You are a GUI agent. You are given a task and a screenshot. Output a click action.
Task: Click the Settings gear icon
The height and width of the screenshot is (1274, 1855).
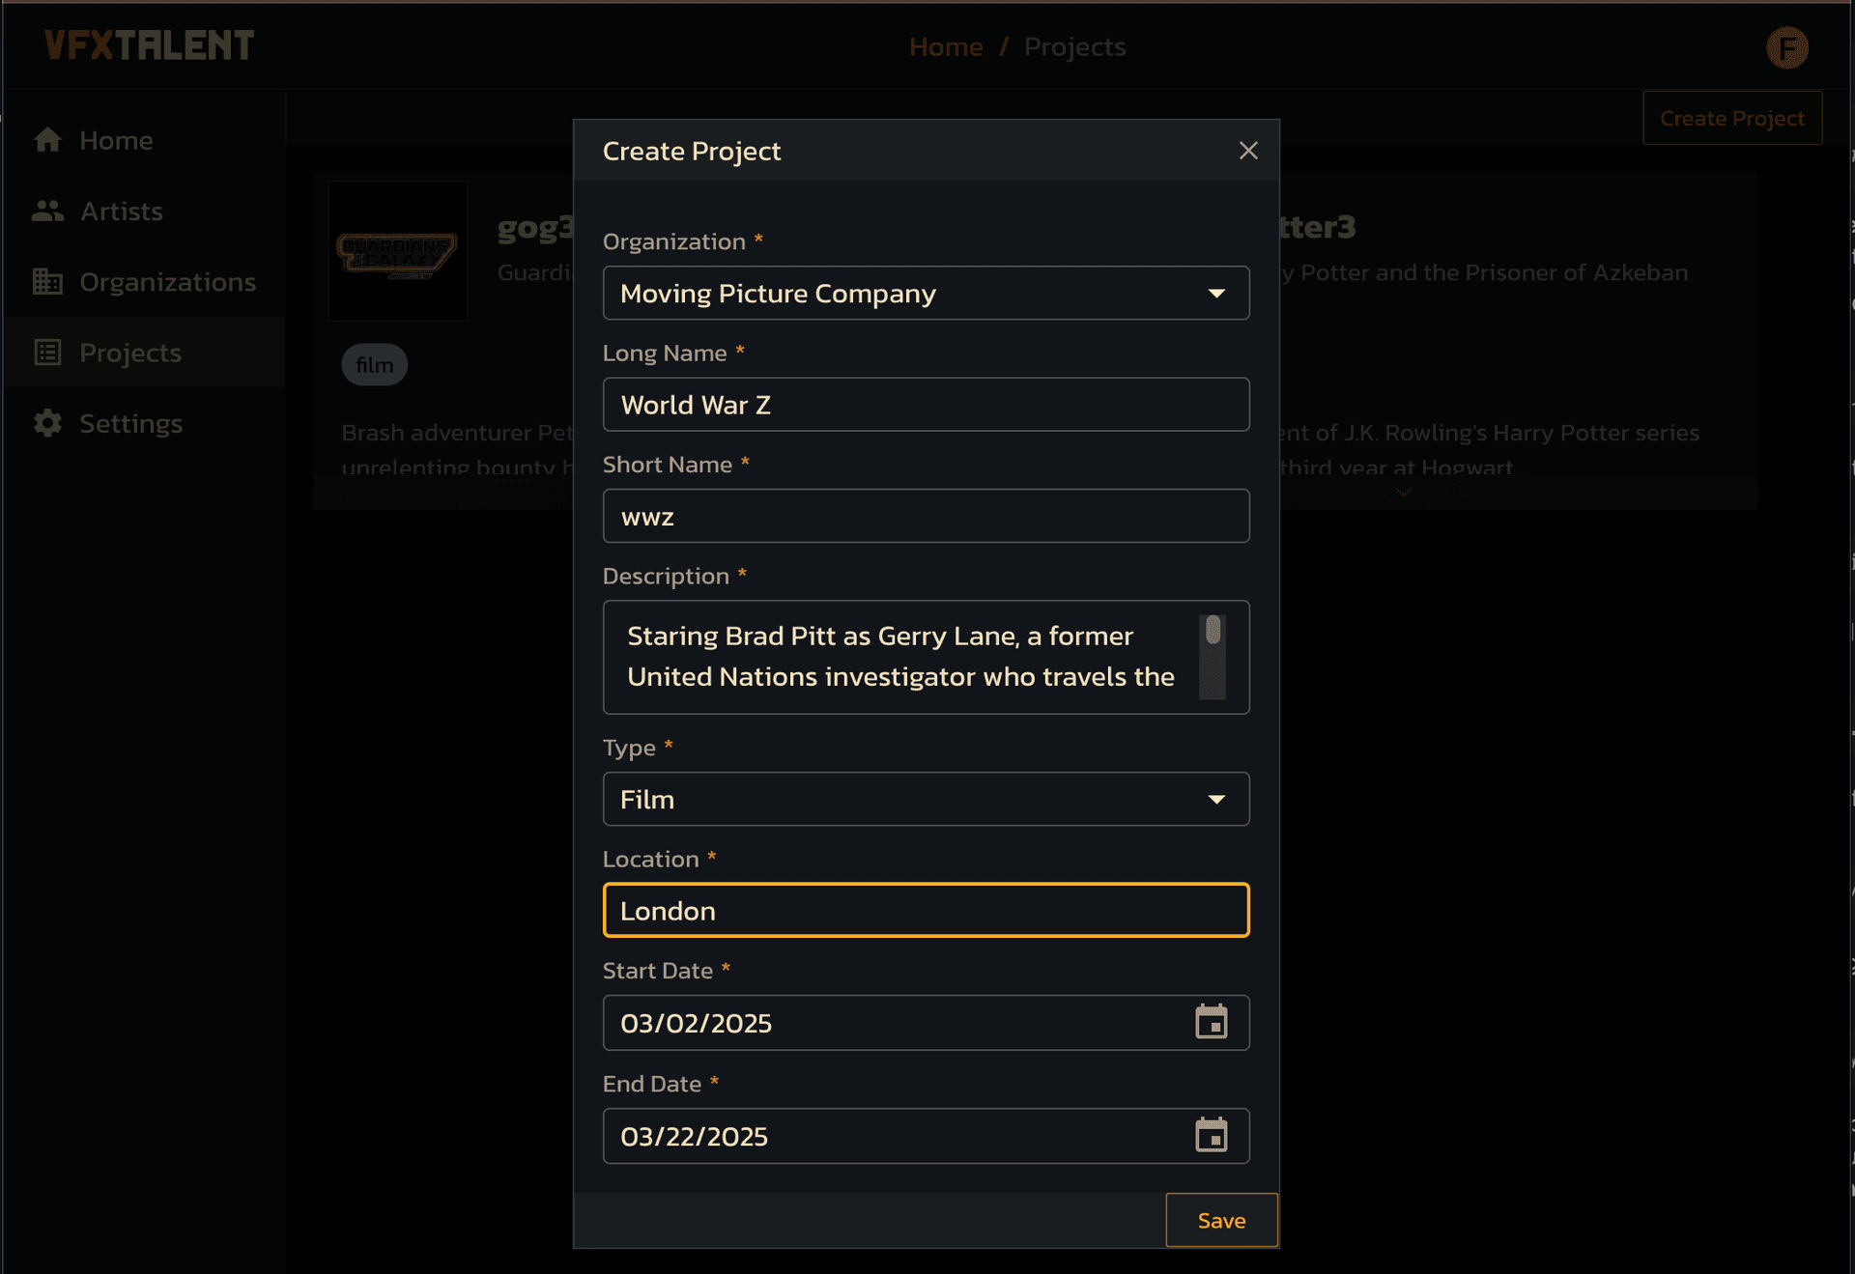[47, 423]
